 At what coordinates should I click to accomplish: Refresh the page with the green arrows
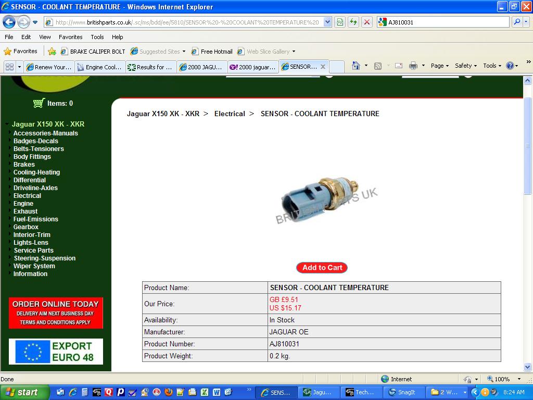point(353,22)
